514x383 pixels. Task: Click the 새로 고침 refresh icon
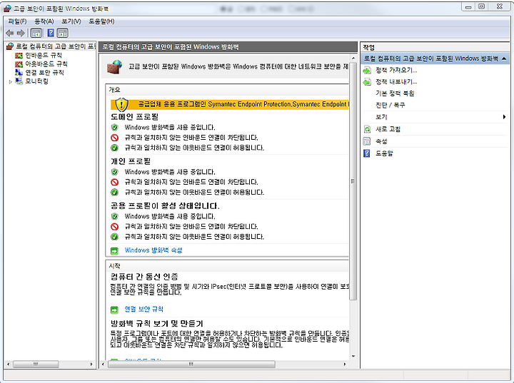coord(367,129)
